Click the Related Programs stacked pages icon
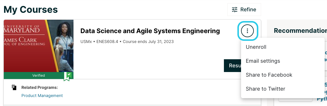The width and height of the screenshot is (327, 106). pyautogui.click(x=14, y=87)
